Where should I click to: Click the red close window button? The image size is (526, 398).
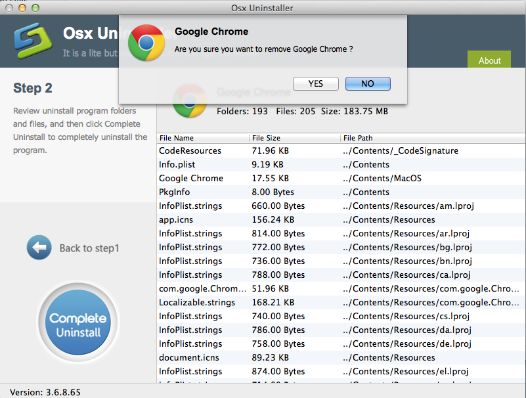(9, 8)
